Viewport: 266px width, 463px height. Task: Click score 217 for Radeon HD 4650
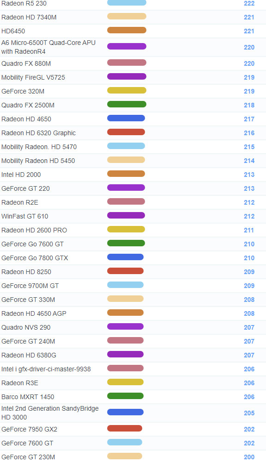pos(249,119)
